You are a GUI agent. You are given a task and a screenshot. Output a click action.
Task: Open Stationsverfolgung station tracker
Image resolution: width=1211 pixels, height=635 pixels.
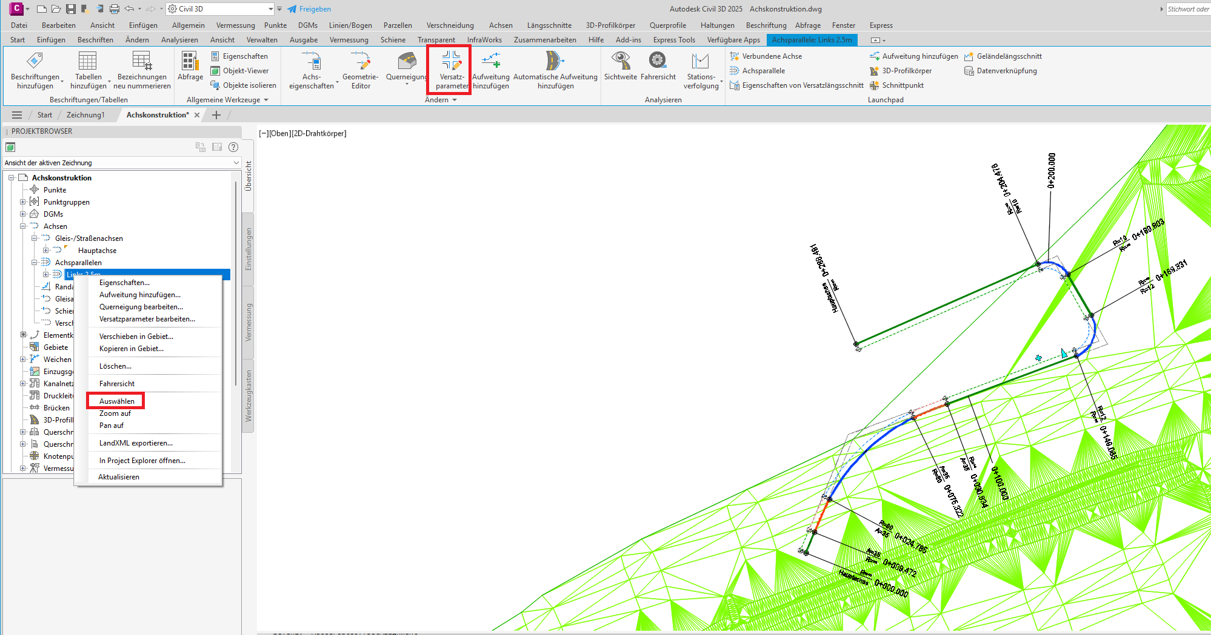701,71
